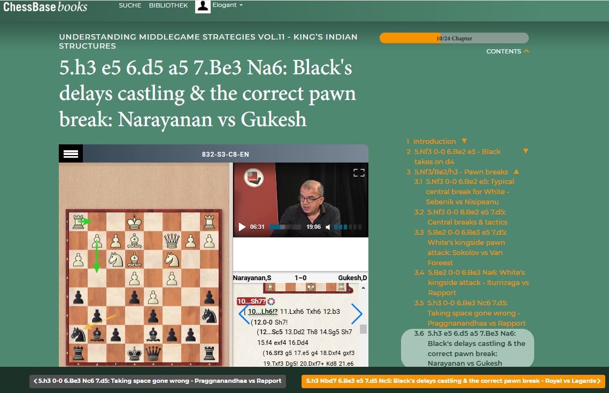Click the video seek progress bar
The height and width of the screenshot is (393, 609).
point(284,227)
